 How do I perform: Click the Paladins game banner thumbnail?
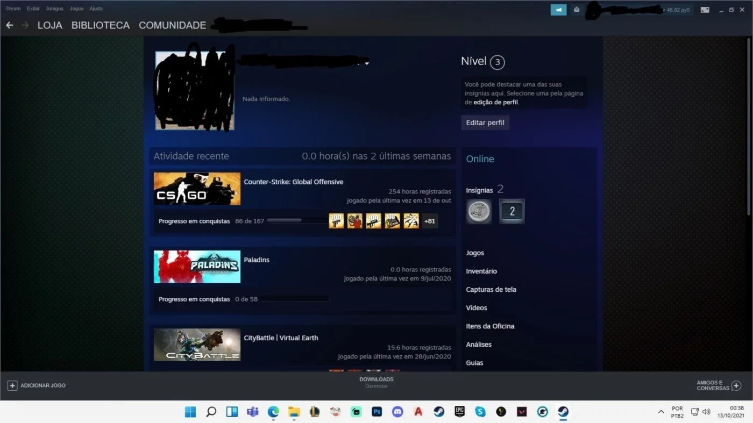click(x=197, y=267)
